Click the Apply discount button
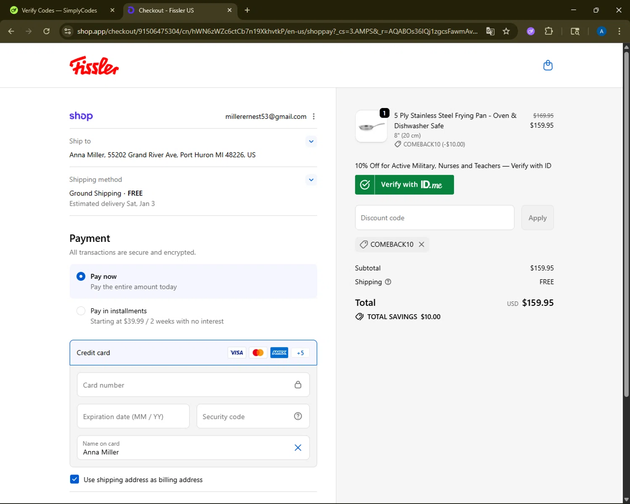This screenshot has width=630, height=504. 537,218
